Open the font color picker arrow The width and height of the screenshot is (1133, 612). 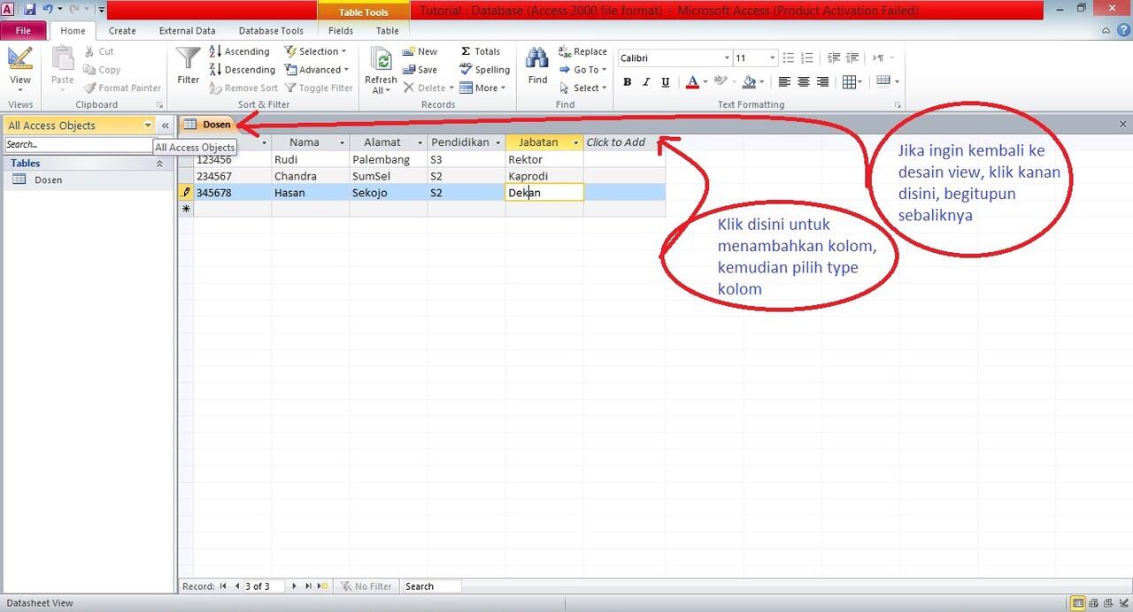click(x=705, y=82)
